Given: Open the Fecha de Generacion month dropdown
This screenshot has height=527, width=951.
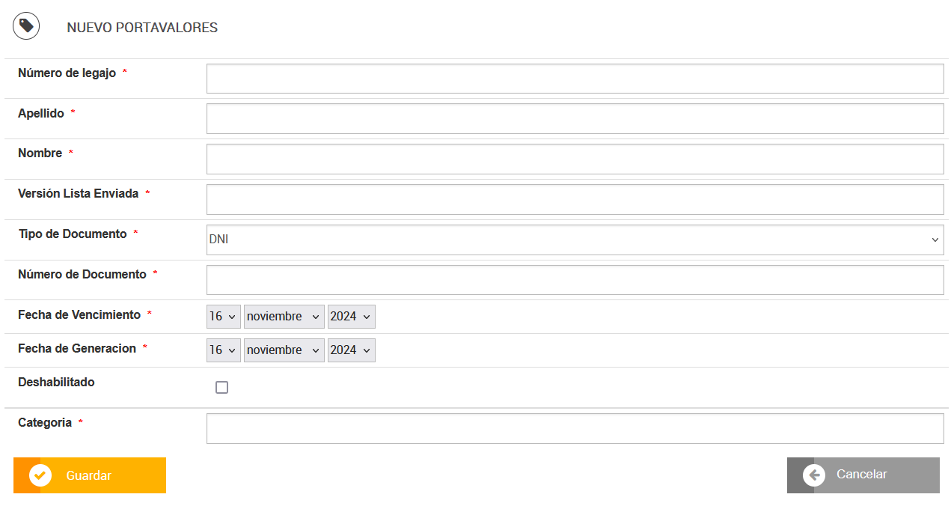Looking at the screenshot, I should point(284,350).
